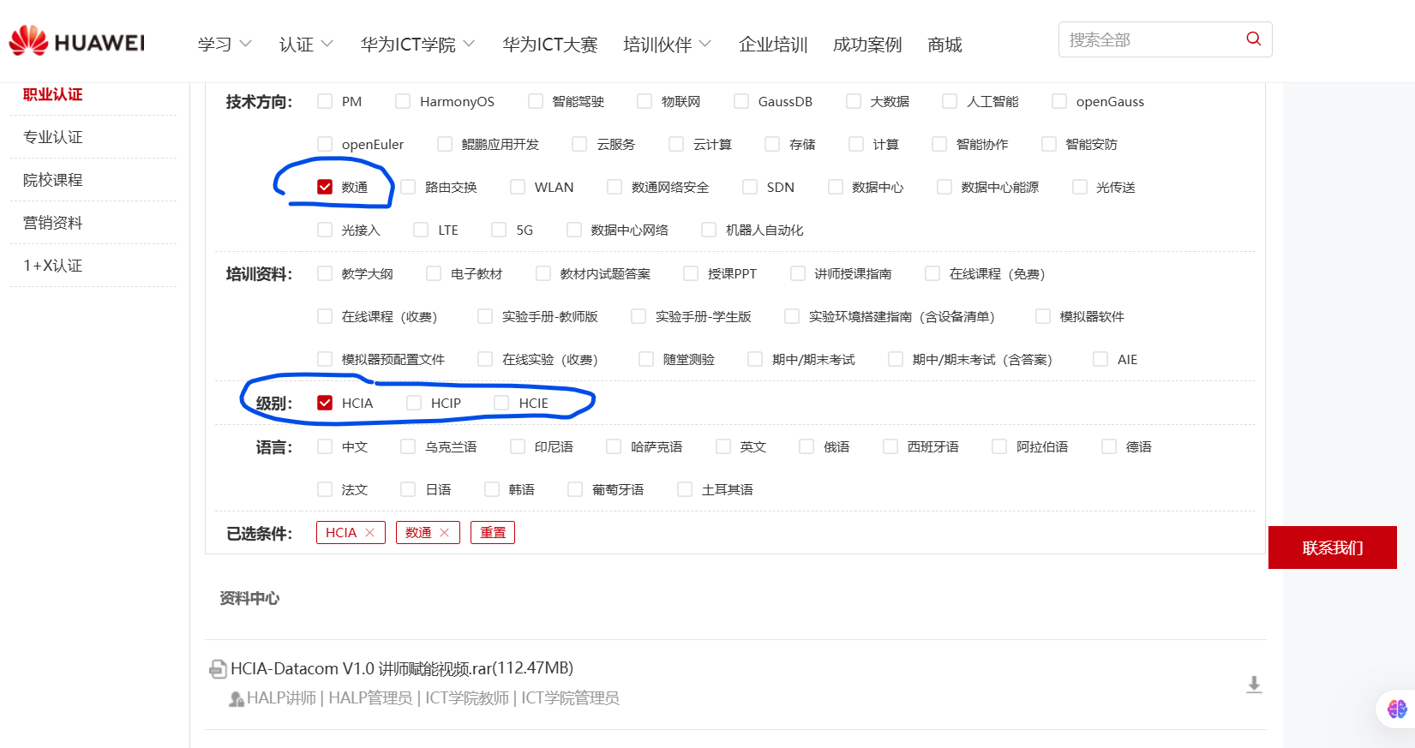The width and height of the screenshot is (1415, 748).
Task: Check the 云计算 checkbox
Action: coord(676,144)
